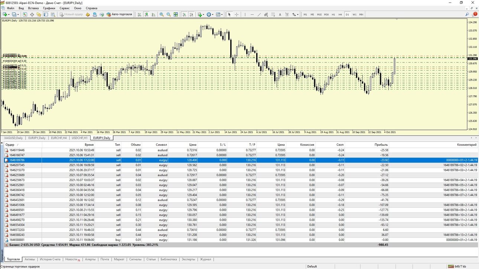The width and height of the screenshot is (479, 269).
Task: Toggle chart shift icon
Action: click(191, 14)
